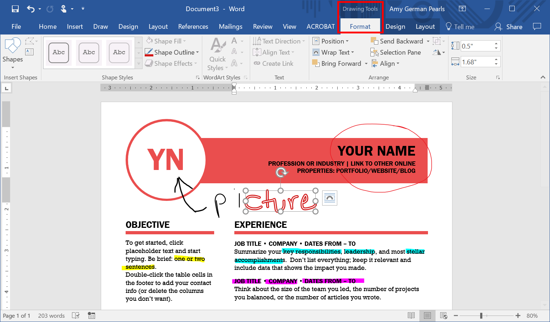Switch to Read Mode view
The width and height of the screenshot is (550, 322).
pyautogui.click(x=411, y=315)
